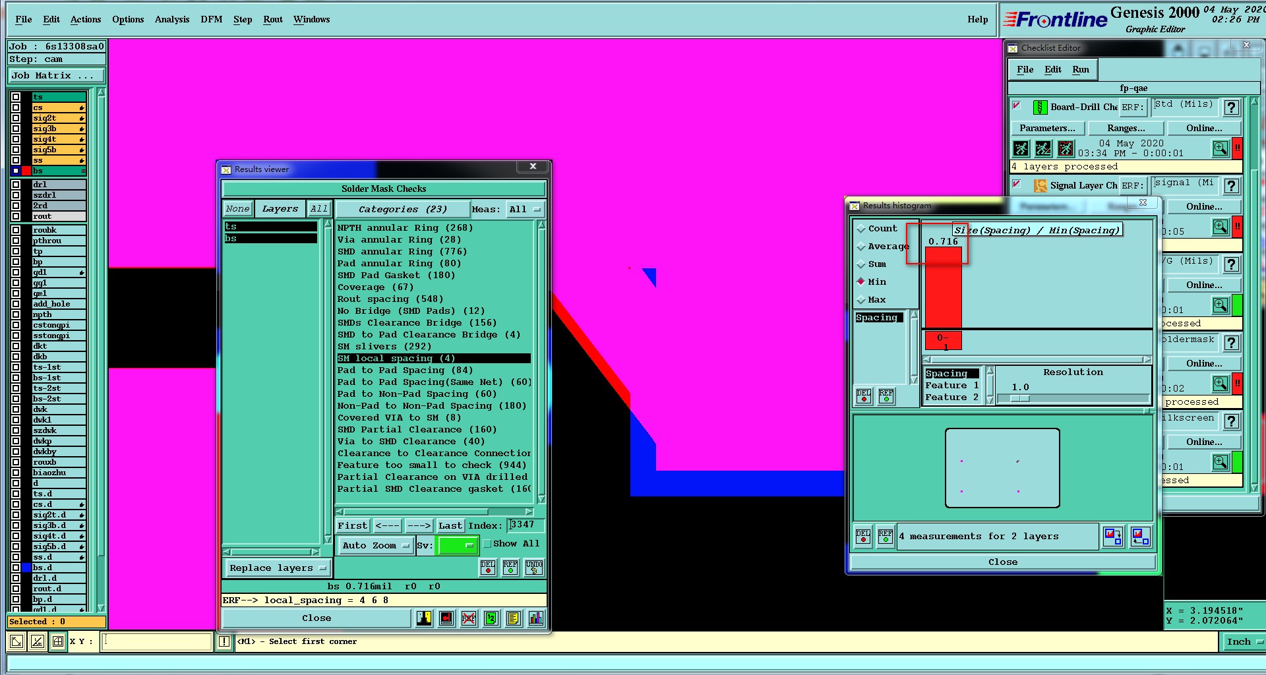Click the red status swatch for Board-Drill

click(1238, 148)
